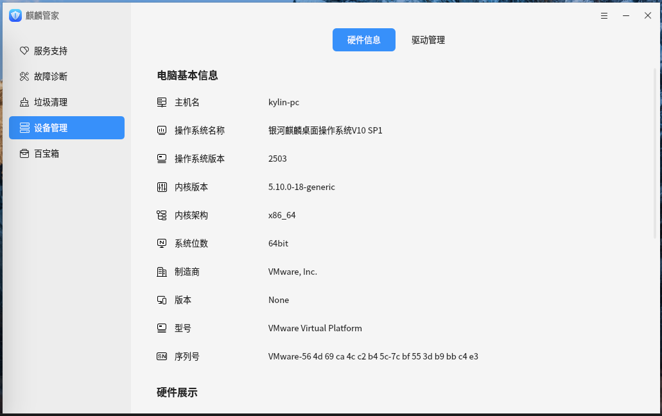Switch to the 驱动管理 tab
The height and width of the screenshot is (416, 662).
(428, 40)
